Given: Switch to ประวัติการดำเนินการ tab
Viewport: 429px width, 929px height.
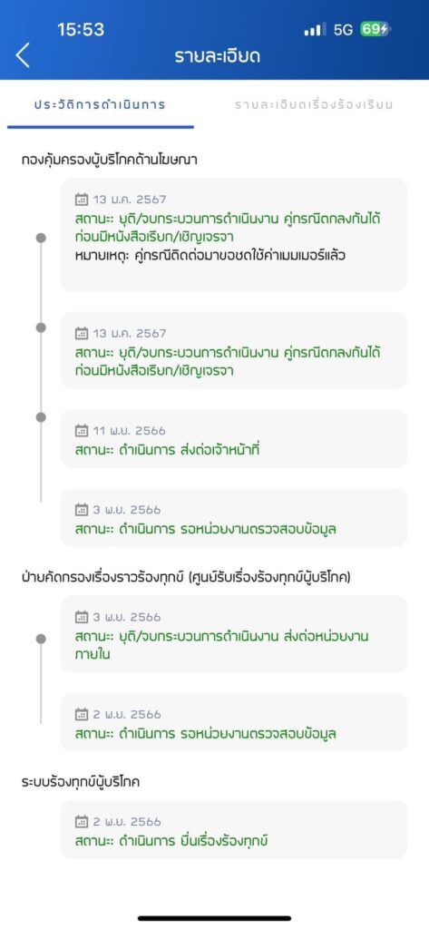Looking at the screenshot, I should [100, 105].
